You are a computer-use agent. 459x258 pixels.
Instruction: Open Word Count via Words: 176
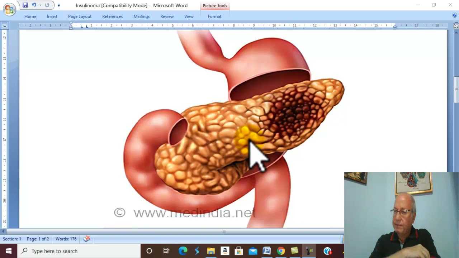66,239
